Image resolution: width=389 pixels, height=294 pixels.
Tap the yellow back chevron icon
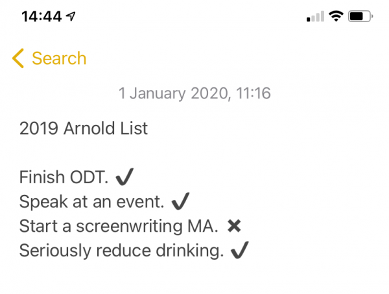click(18, 58)
